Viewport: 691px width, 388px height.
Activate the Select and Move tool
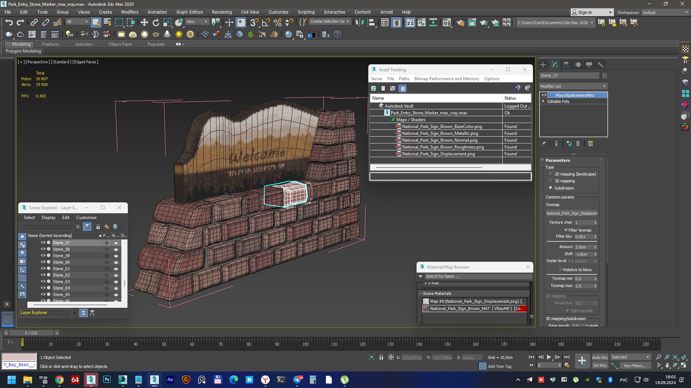pyautogui.click(x=144, y=23)
